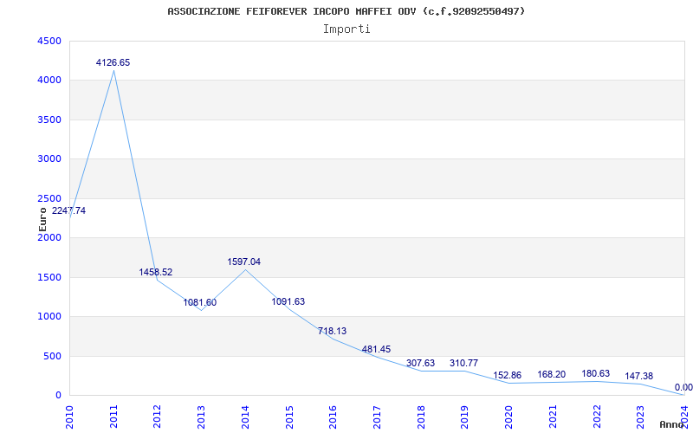Click the 2023 x-axis year label
The height and width of the screenshot is (433, 693).
pos(641,417)
